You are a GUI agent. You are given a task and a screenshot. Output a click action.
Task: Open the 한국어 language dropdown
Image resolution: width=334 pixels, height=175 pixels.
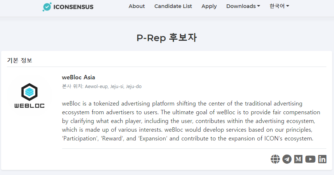[x=279, y=6]
